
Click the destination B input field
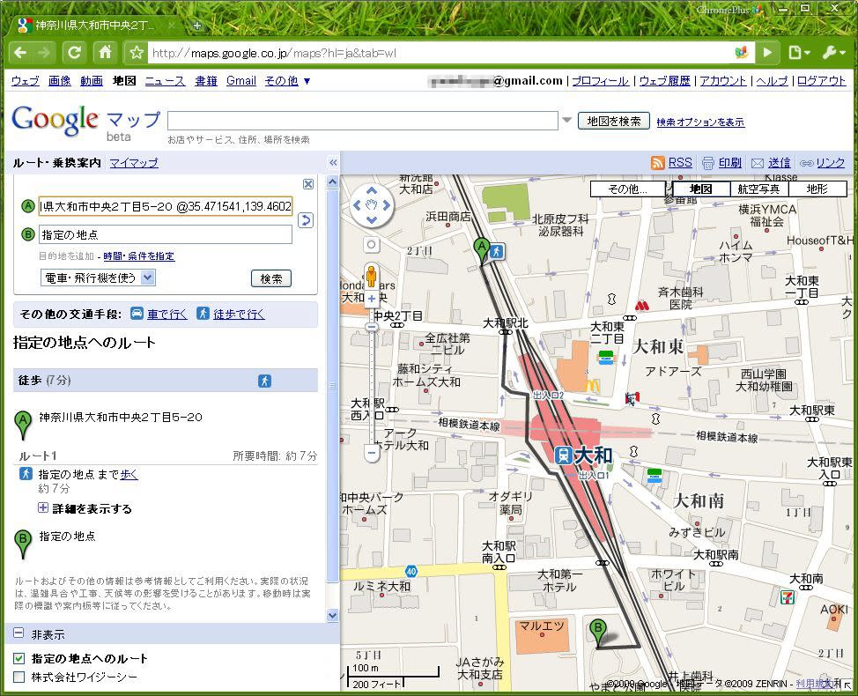[166, 234]
